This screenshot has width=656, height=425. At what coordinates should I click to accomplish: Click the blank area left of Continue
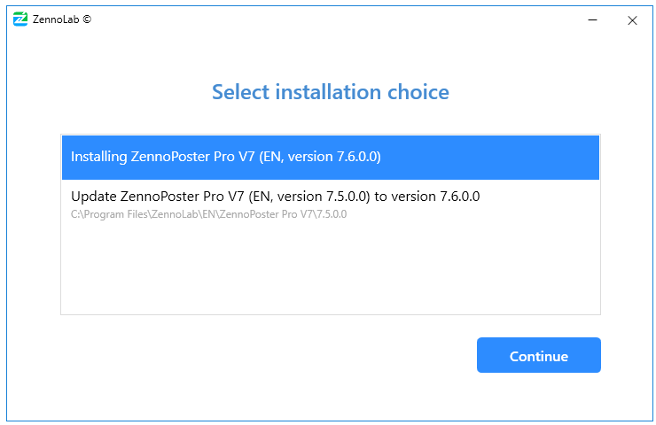pos(266,356)
